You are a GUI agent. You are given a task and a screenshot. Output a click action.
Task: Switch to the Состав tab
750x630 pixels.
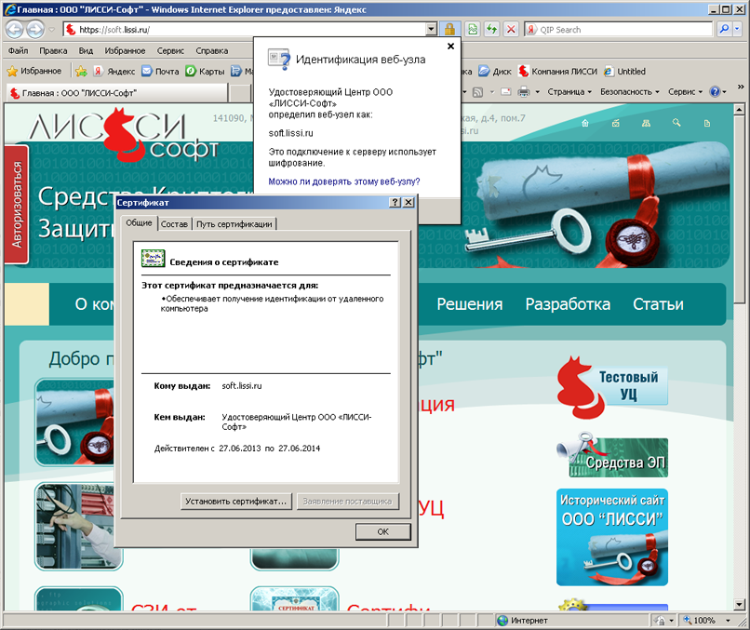(x=174, y=223)
